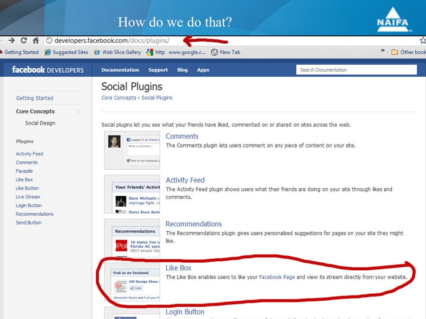The image size is (426, 319).
Task: Click the Search Documentation field
Action: [x=356, y=70]
